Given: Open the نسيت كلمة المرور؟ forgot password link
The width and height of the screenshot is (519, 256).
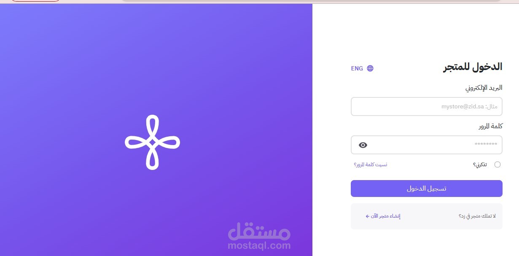Looking at the screenshot, I should tap(371, 164).
